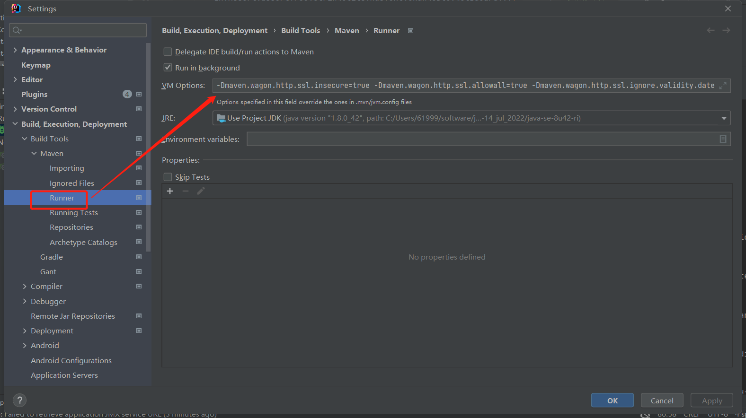Click the project settings icon on Gant row
746x418 pixels.
[139, 271]
